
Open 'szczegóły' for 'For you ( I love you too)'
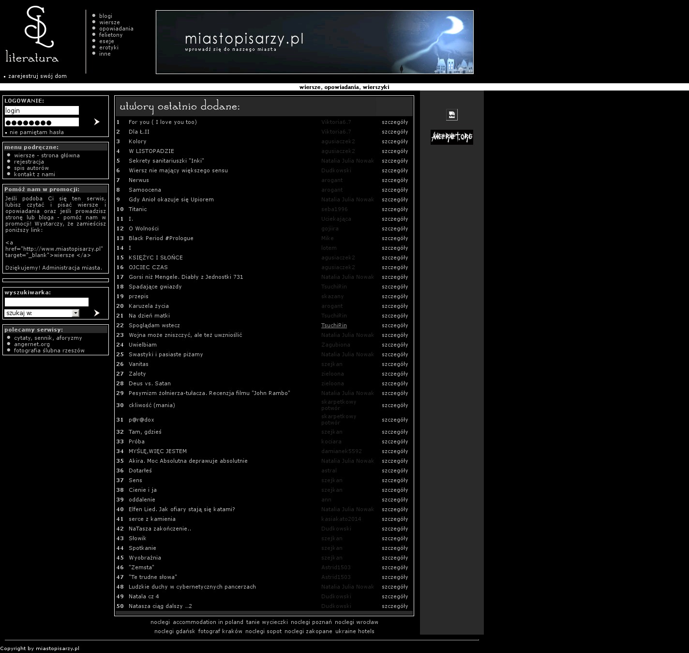click(394, 122)
